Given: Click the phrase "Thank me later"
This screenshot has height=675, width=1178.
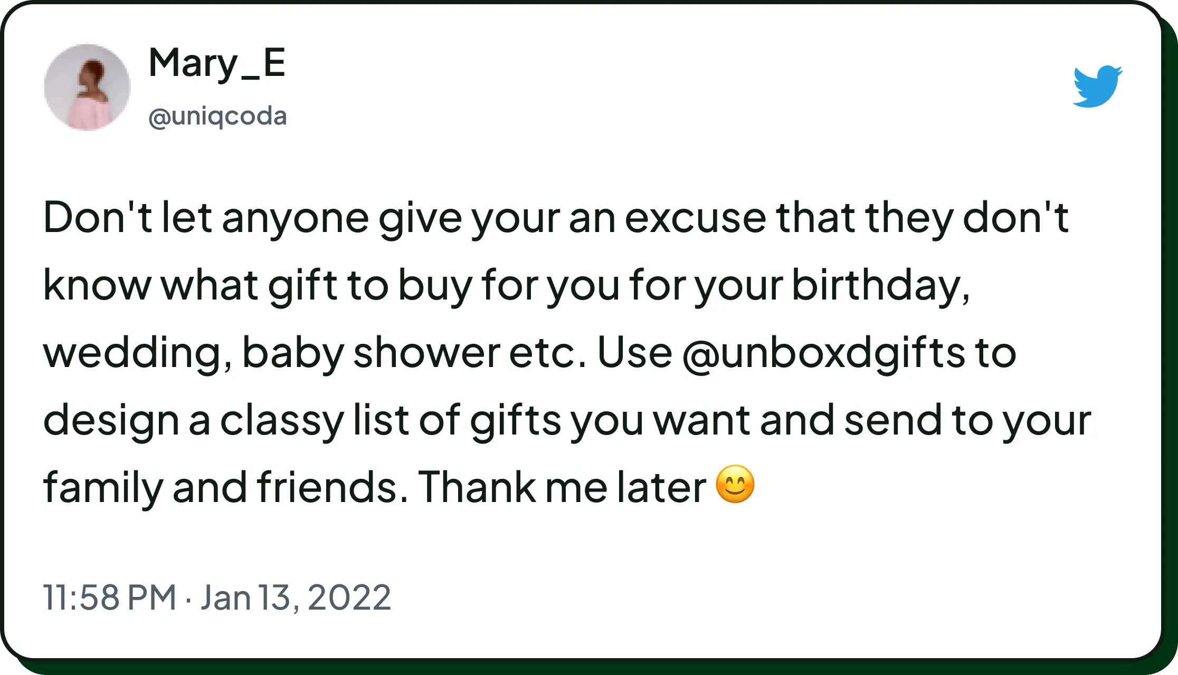Looking at the screenshot, I should [562, 487].
